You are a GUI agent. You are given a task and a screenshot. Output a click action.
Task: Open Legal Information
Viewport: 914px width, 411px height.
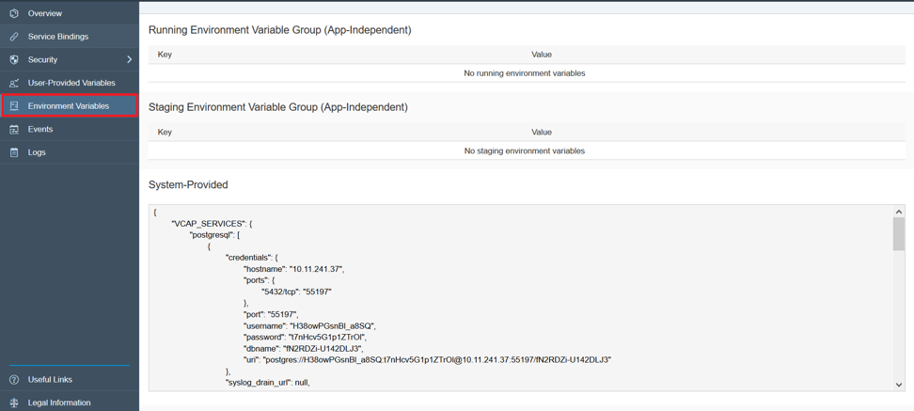pyautogui.click(x=59, y=403)
